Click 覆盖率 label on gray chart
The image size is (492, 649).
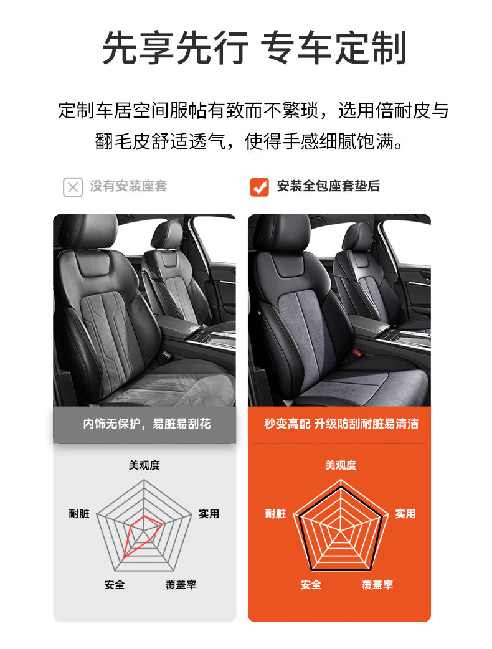181,584
